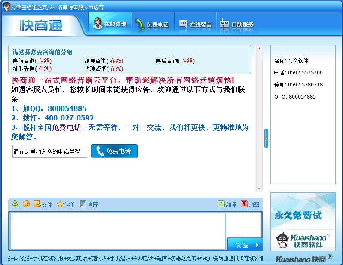Click the 文件 file send icon
This screenshot has height=265, width=343.
click(x=43, y=204)
